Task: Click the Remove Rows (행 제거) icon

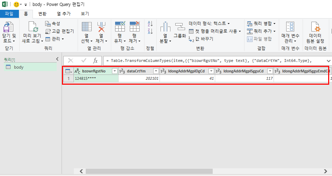Action: point(134,27)
